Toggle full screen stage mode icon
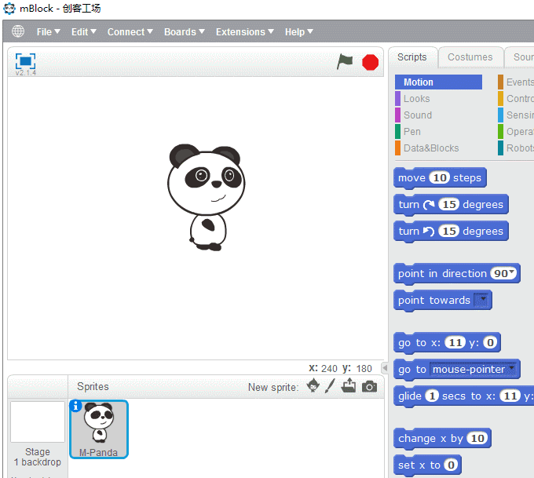Screen dimensions: 534x478 pos(26,61)
